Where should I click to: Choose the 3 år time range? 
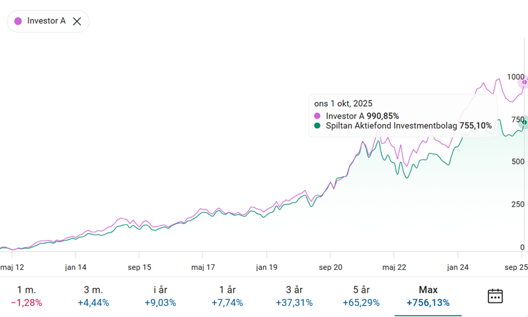pos(294,296)
